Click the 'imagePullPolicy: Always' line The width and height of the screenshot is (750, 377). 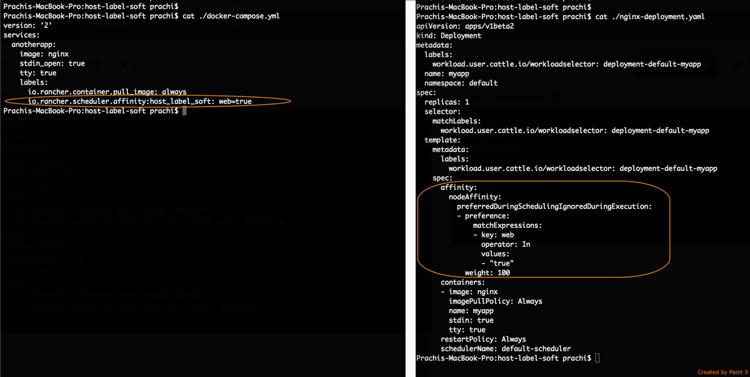click(x=496, y=301)
